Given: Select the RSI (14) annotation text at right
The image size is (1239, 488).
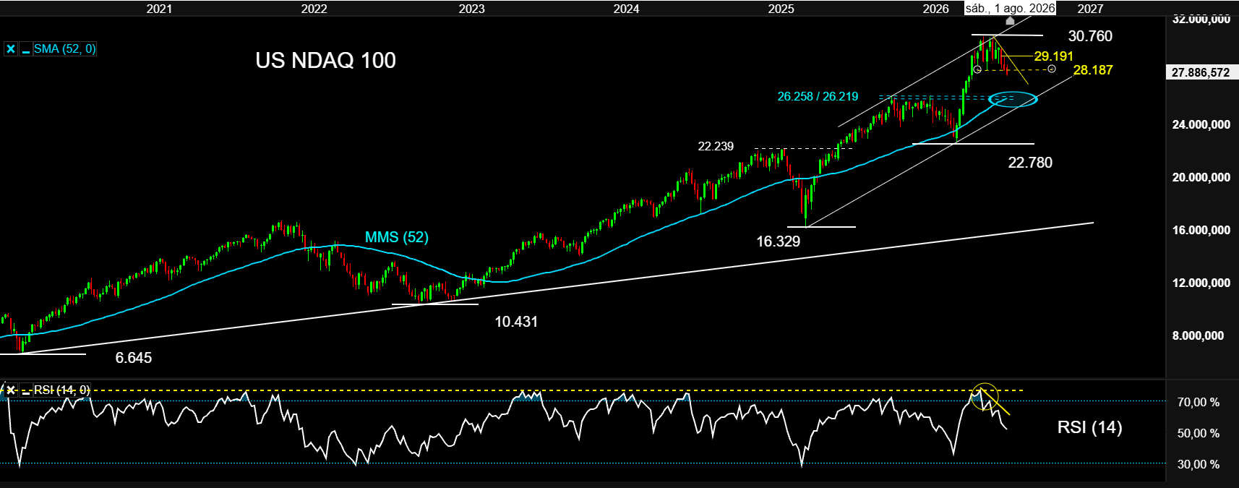Looking at the screenshot, I should pos(1089,427).
